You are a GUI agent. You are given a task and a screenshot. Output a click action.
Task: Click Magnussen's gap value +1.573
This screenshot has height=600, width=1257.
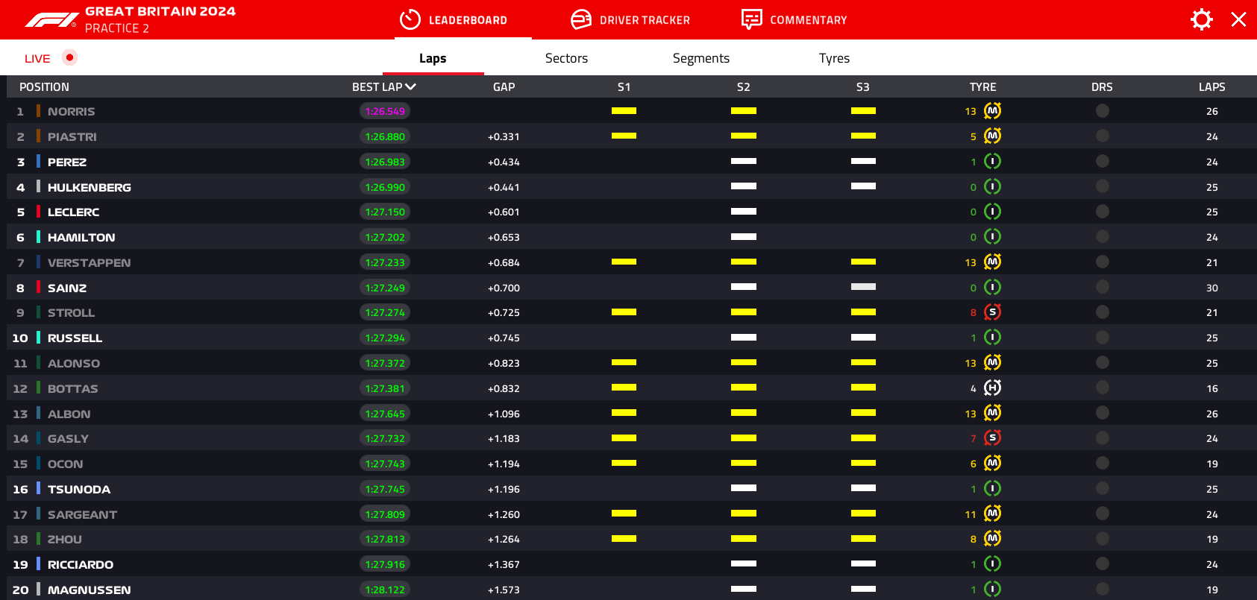coord(504,590)
